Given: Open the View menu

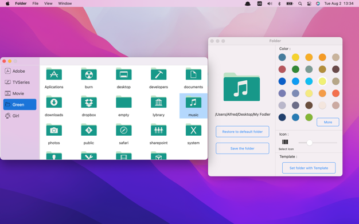Looking at the screenshot, I should (x=48, y=3).
